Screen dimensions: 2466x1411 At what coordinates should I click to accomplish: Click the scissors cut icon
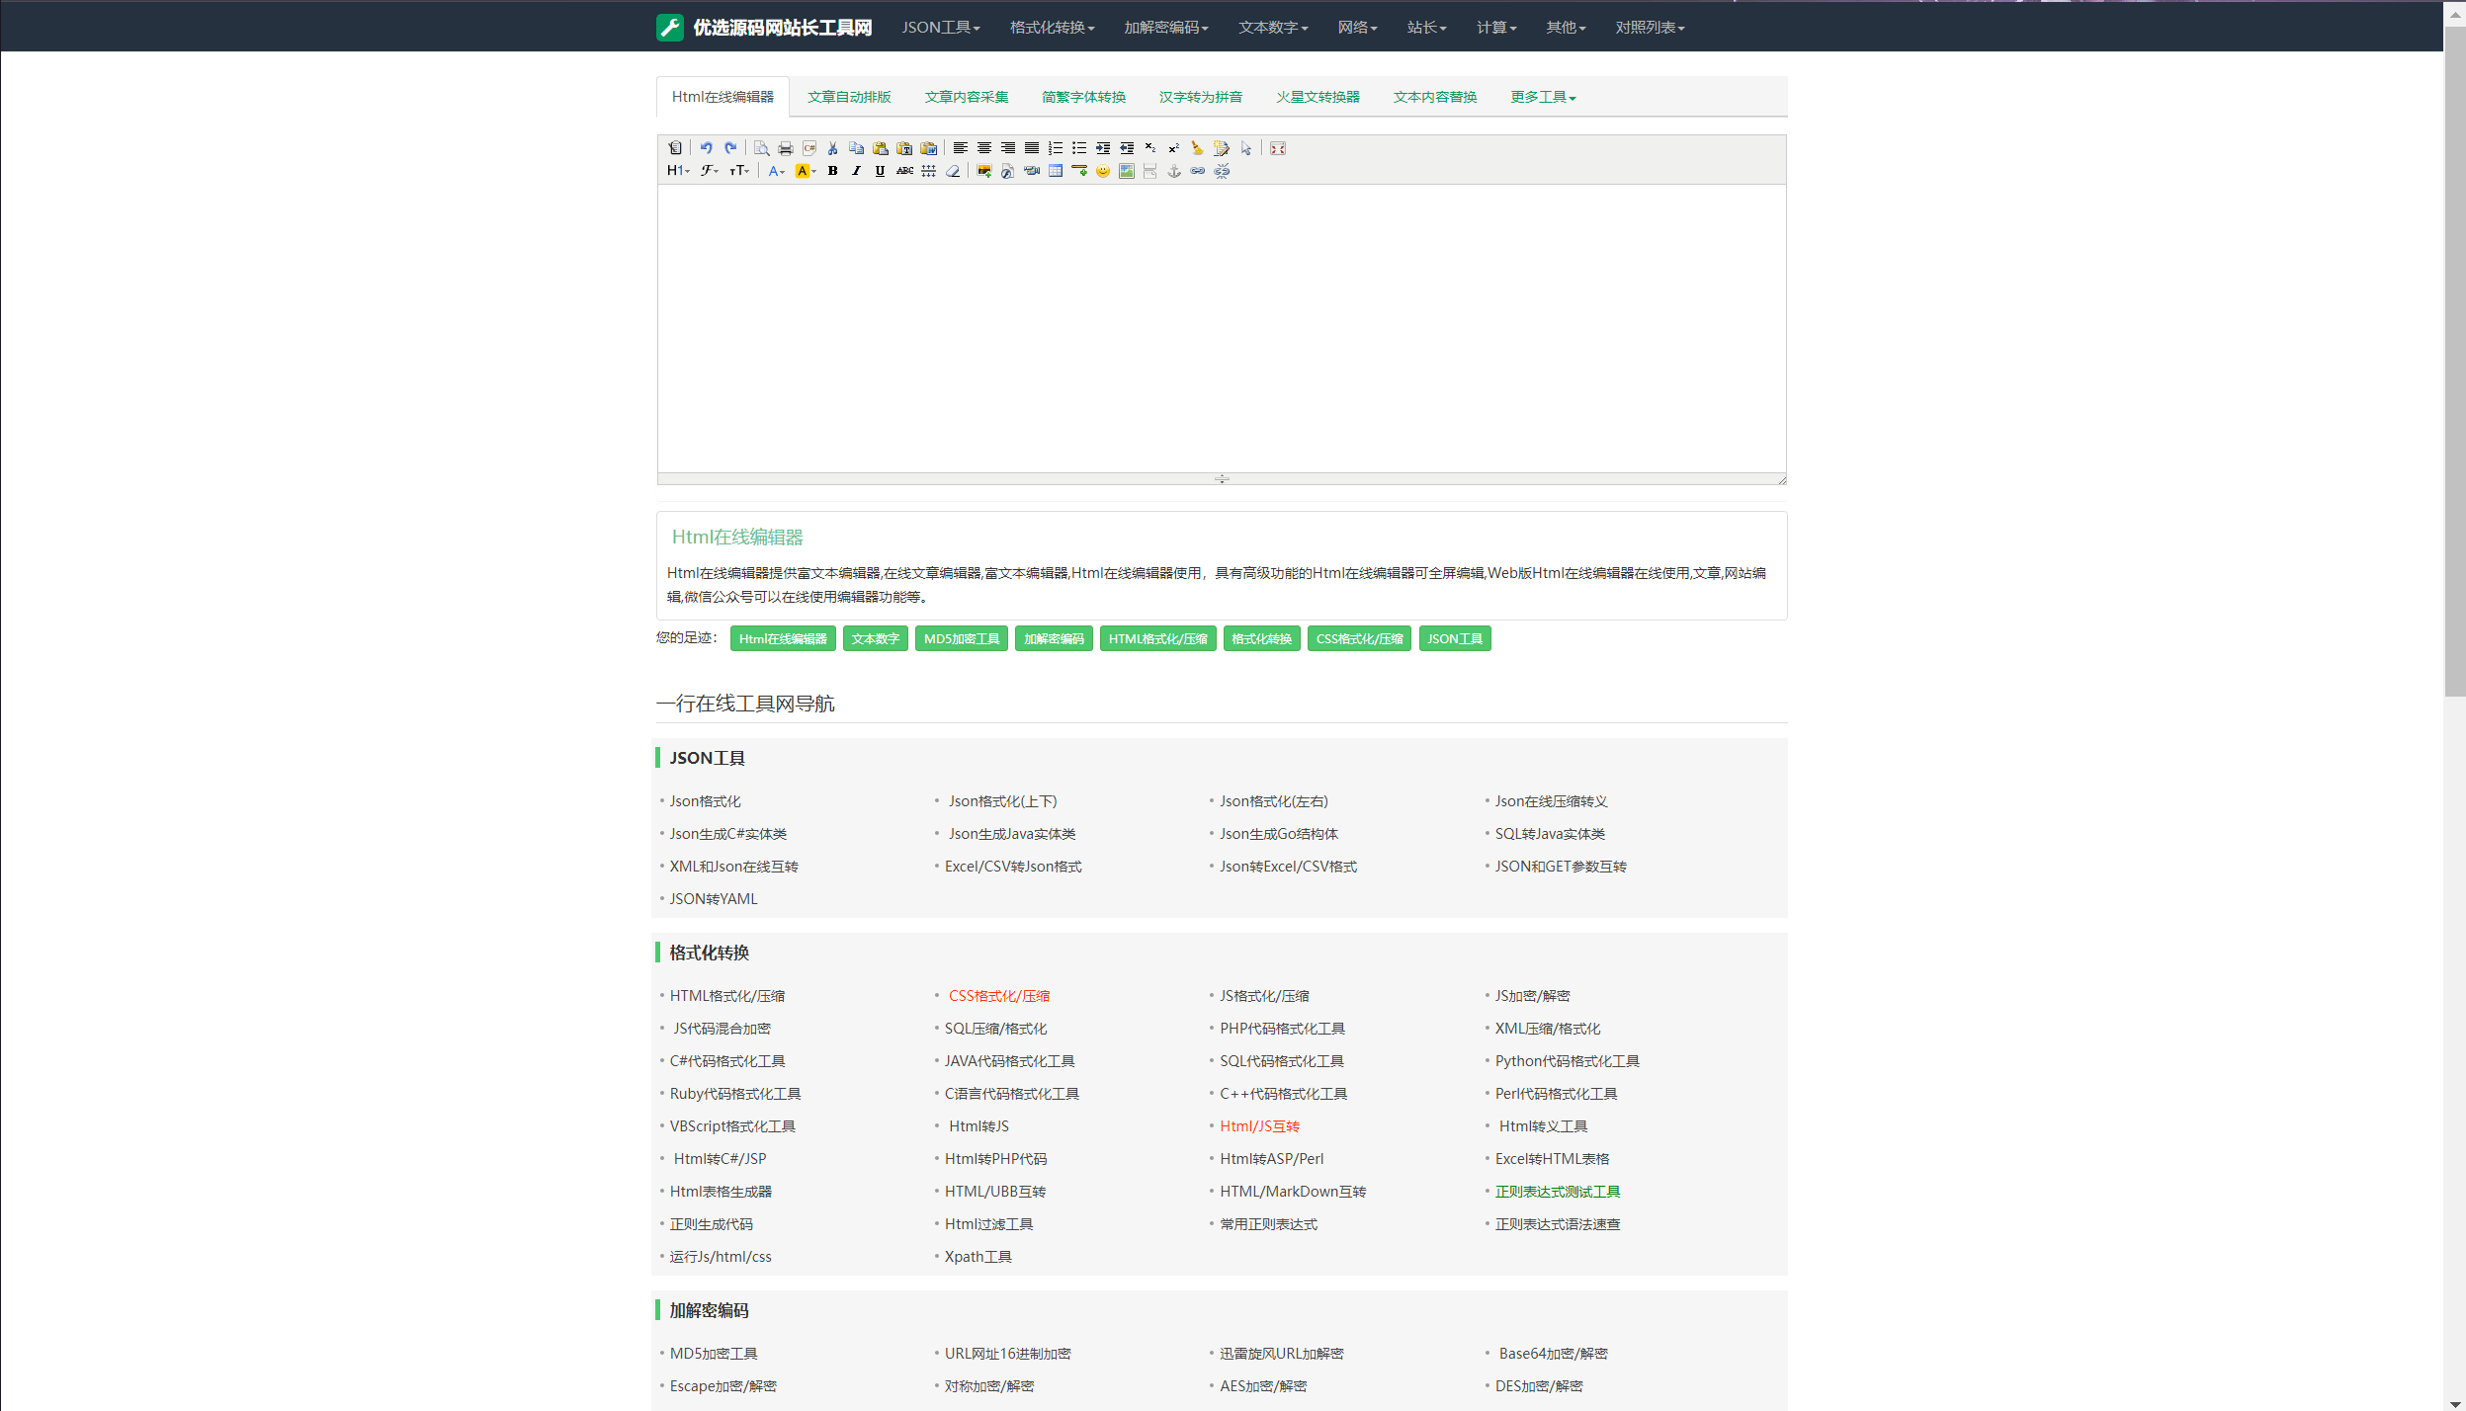(x=832, y=148)
